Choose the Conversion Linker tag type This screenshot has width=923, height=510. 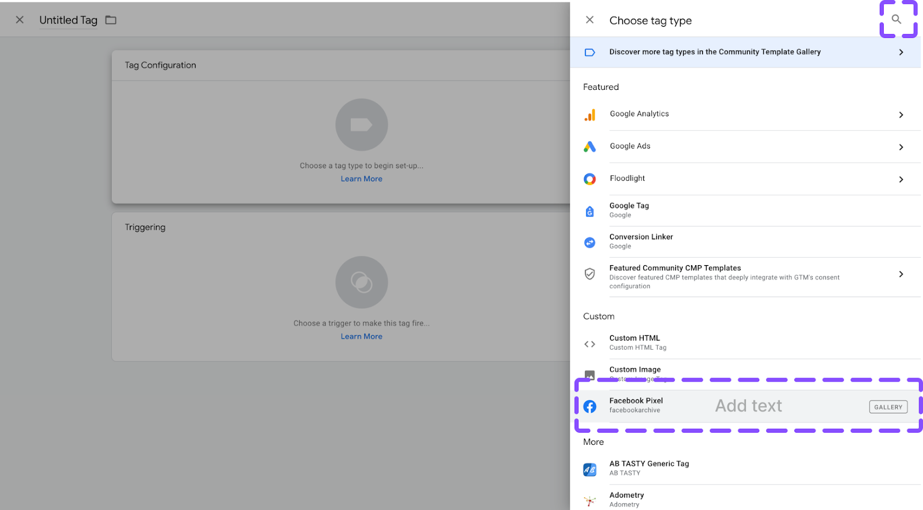tap(641, 241)
